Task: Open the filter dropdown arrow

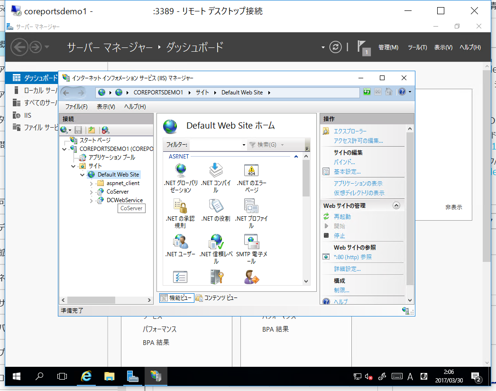Action: point(244,145)
